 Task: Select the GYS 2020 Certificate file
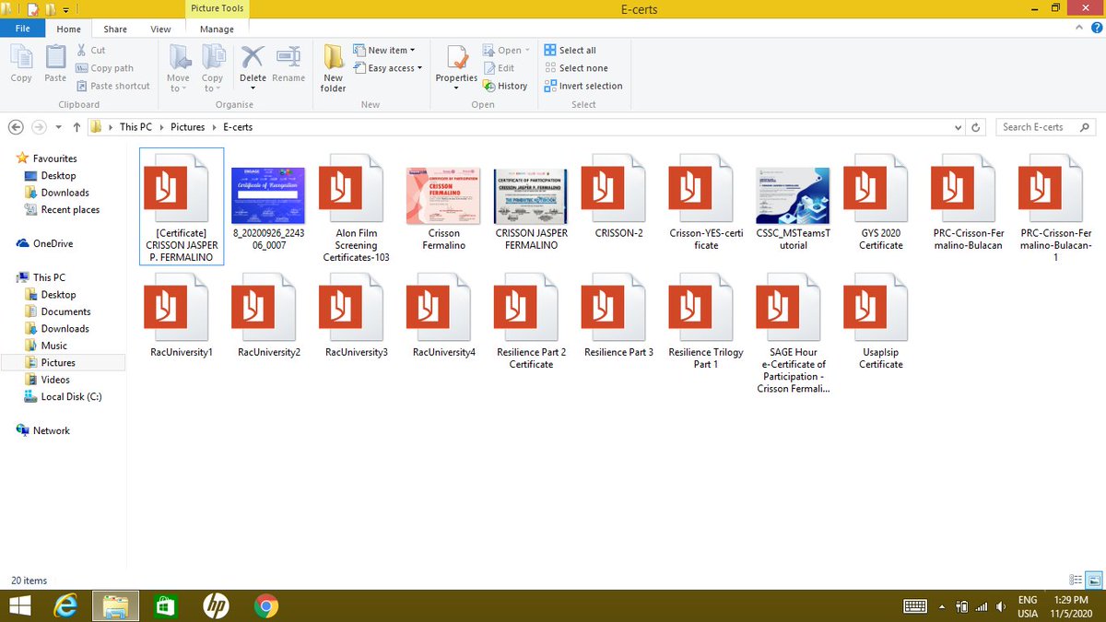[x=880, y=202]
